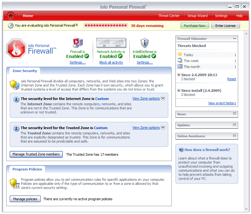Launch the Setup Wizard
Screen dimensions: 251x214
coord(197,16)
